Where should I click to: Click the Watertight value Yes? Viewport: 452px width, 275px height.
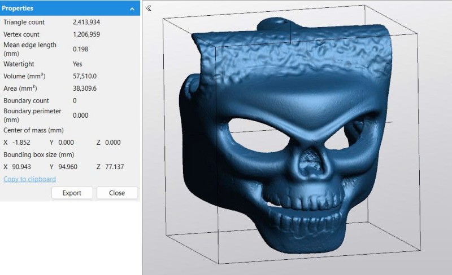tap(77, 64)
